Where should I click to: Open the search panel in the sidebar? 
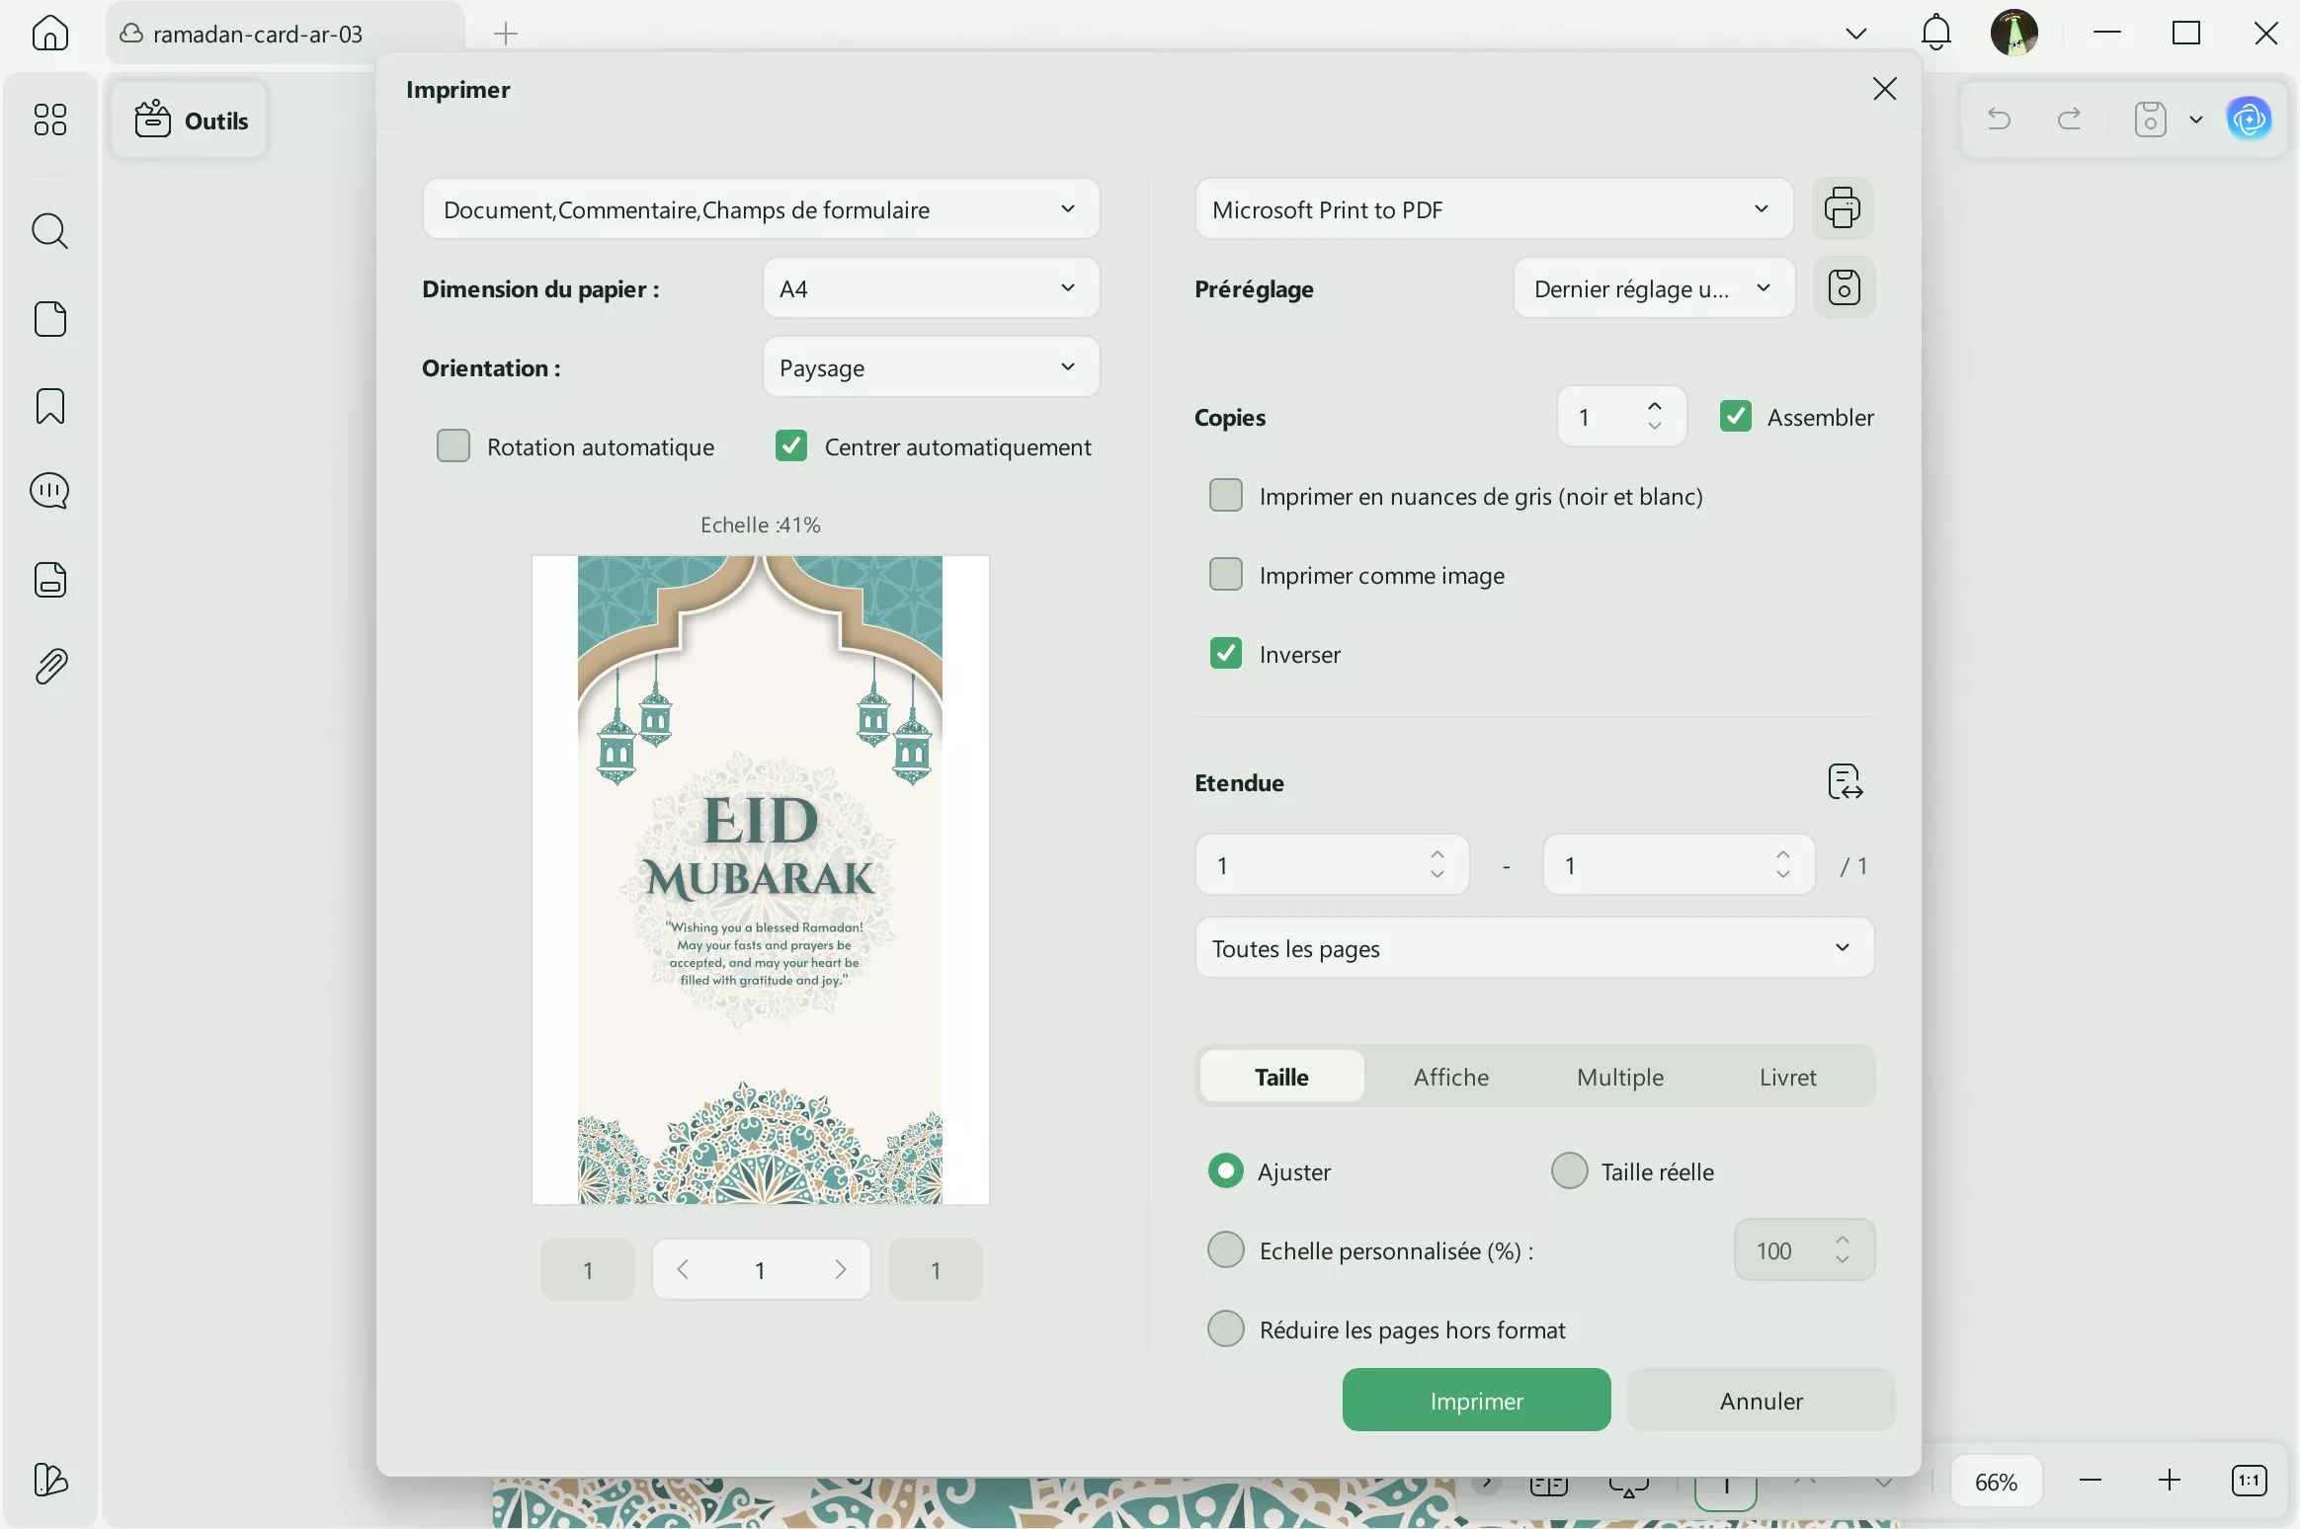48,231
